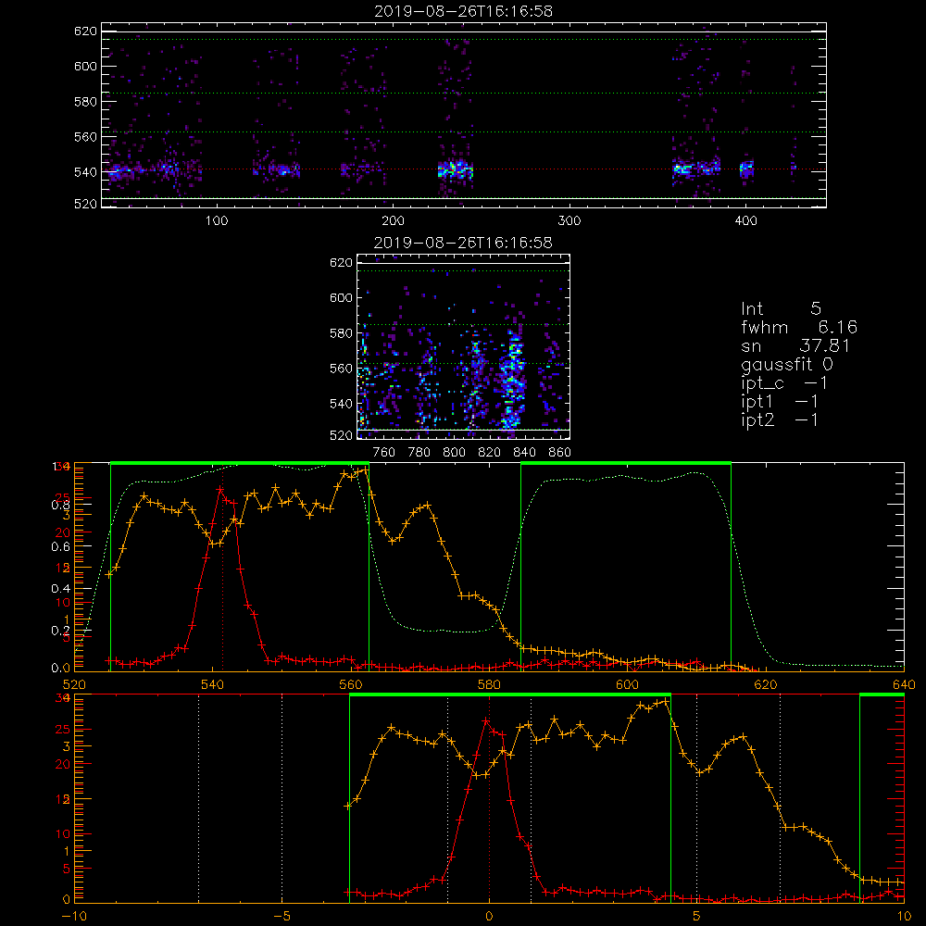This screenshot has height=926, width=926.
Task: Click x-axis label 560 on the profile plot
Action: [351, 684]
